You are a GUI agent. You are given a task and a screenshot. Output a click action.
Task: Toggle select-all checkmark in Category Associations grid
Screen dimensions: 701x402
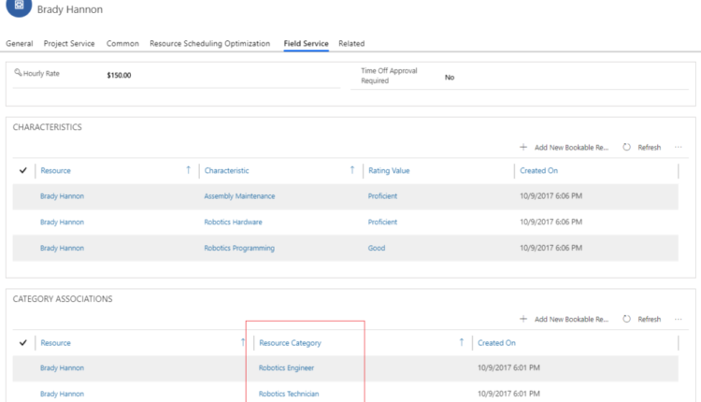coord(23,343)
